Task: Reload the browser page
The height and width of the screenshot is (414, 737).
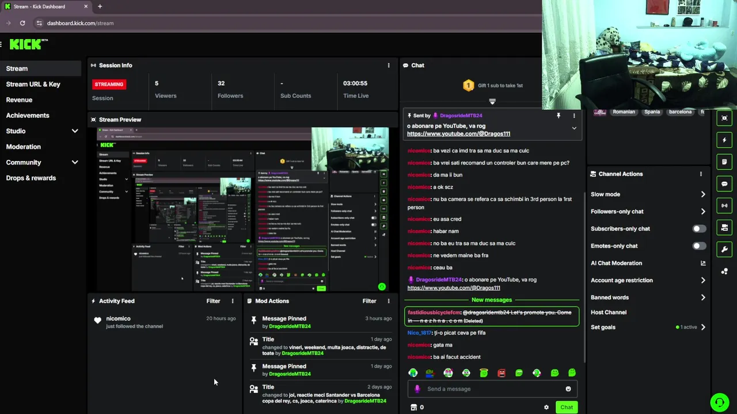Action: click(22, 23)
